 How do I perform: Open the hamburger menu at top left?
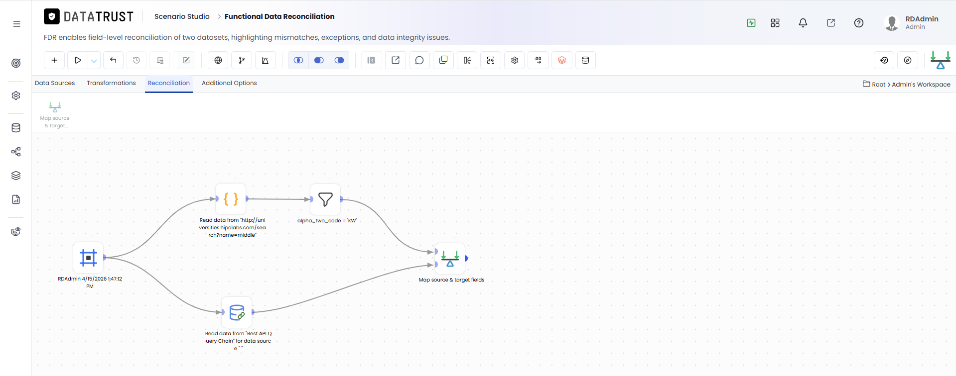16,24
